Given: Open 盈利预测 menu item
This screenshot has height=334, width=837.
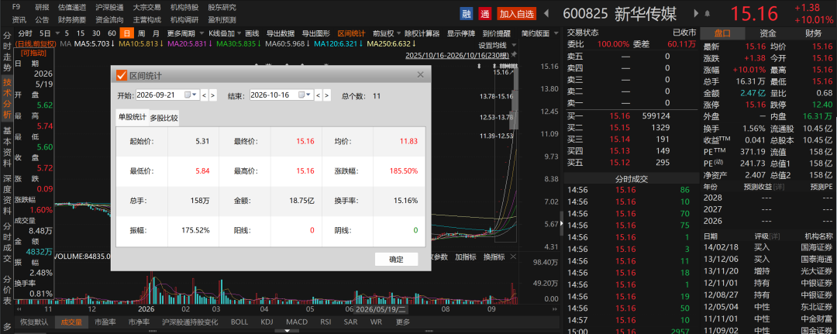Looking at the screenshot, I should pyautogui.click(x=222, y=19).
